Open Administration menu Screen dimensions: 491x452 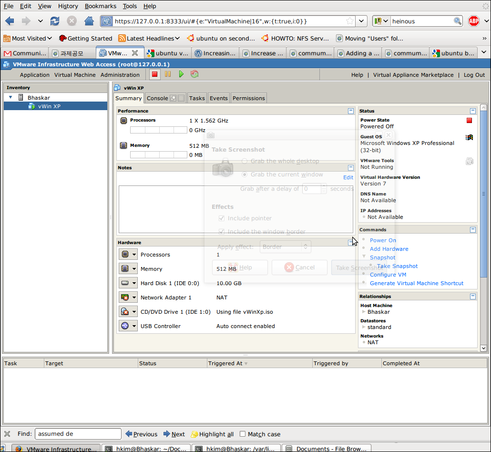click(120, 75)
